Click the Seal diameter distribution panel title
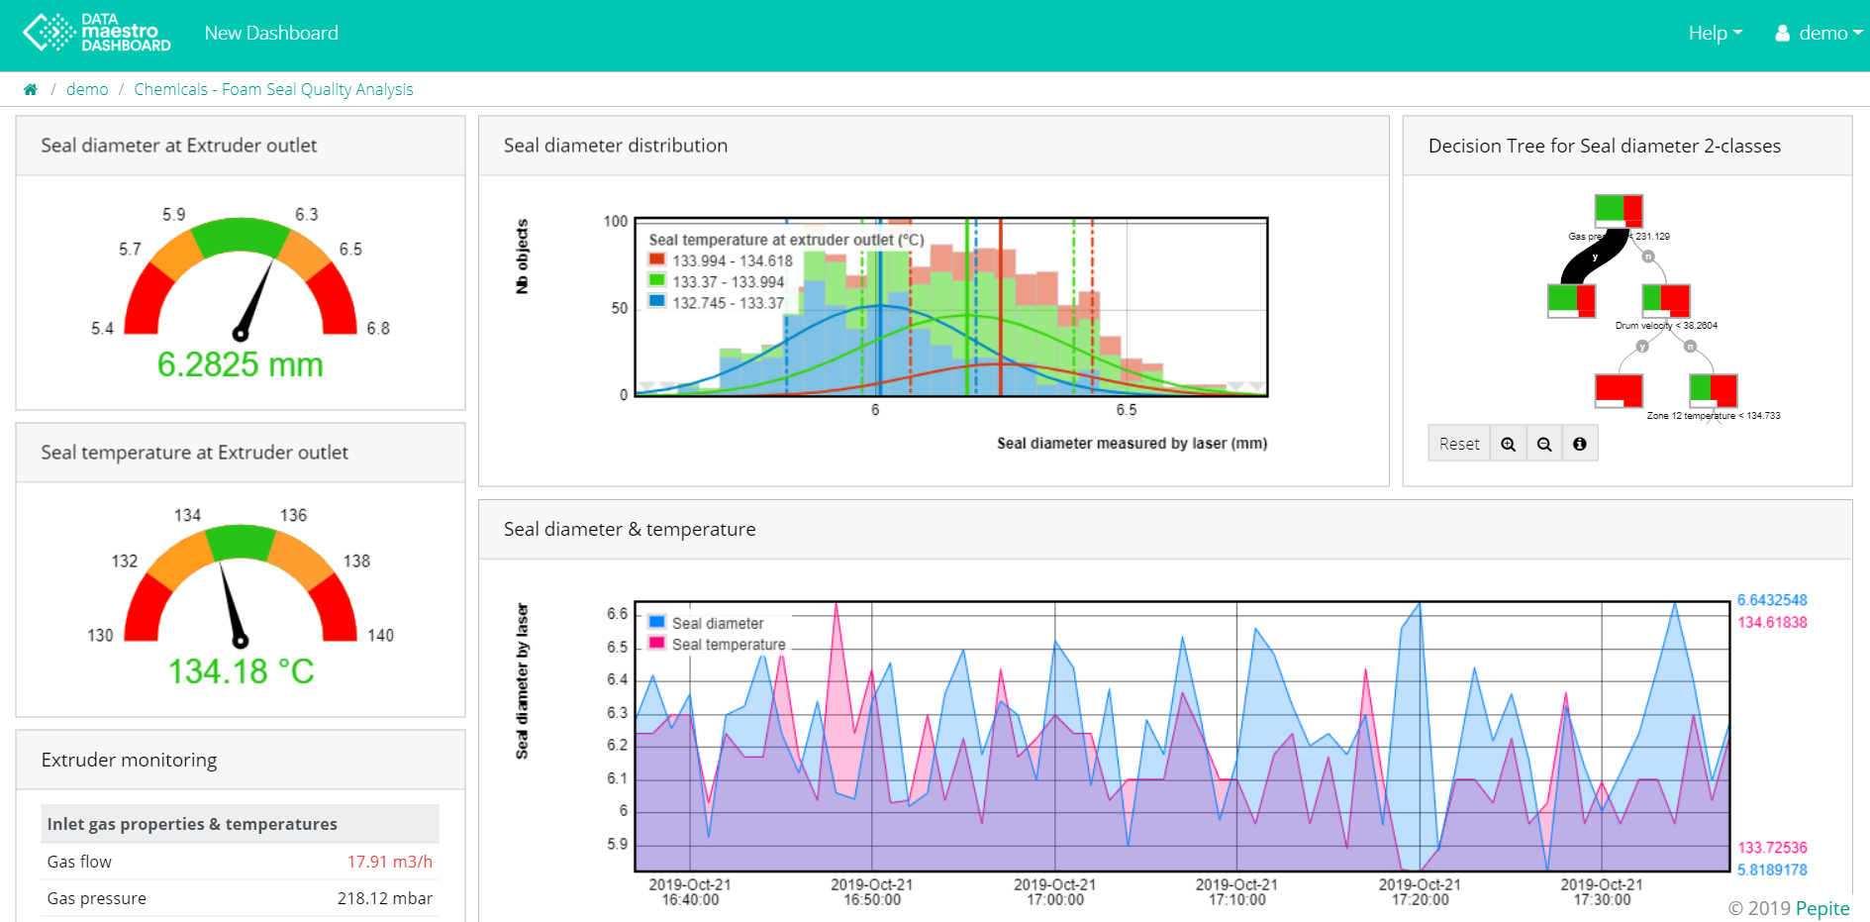The image size is (1870, 922). click(616, 146)
